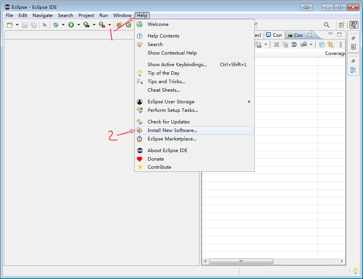
Task: Click the Coverage column header
Action: pos(332,53)
